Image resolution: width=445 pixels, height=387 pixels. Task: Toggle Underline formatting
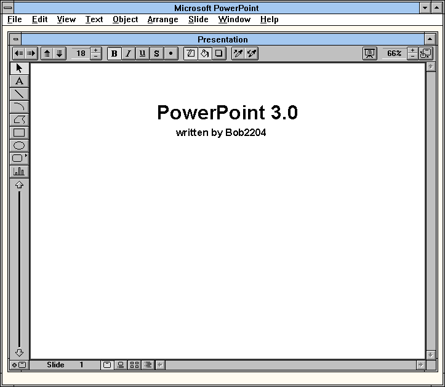point(142,54)
